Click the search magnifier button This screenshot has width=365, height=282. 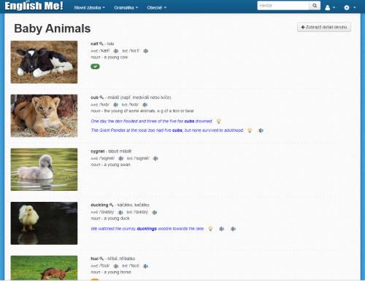(315, 6)
